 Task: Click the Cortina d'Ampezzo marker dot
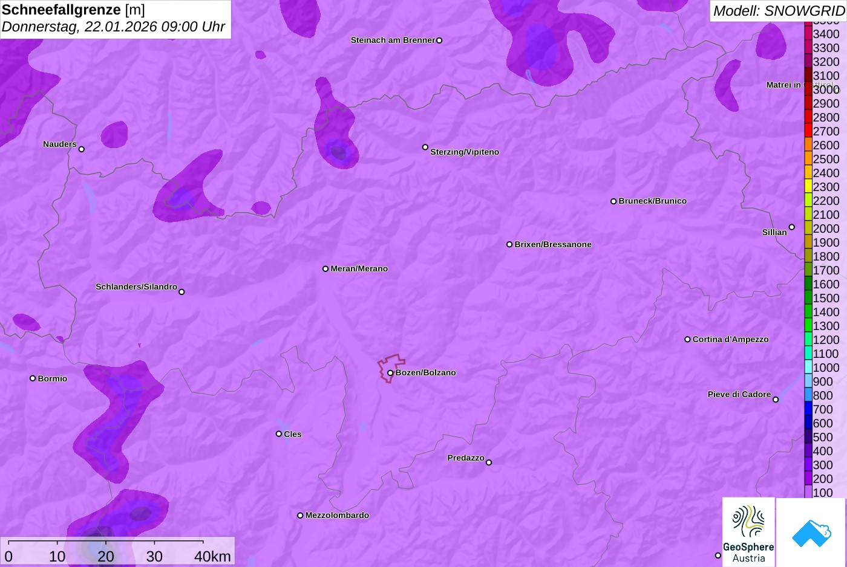pos(687,339)
